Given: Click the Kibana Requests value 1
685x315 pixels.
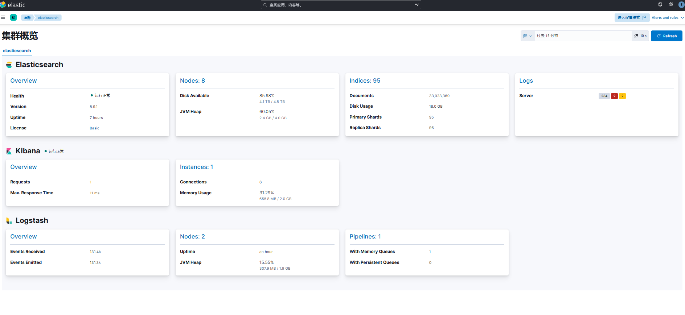Looking at the screenshot, I should (91, 182).
